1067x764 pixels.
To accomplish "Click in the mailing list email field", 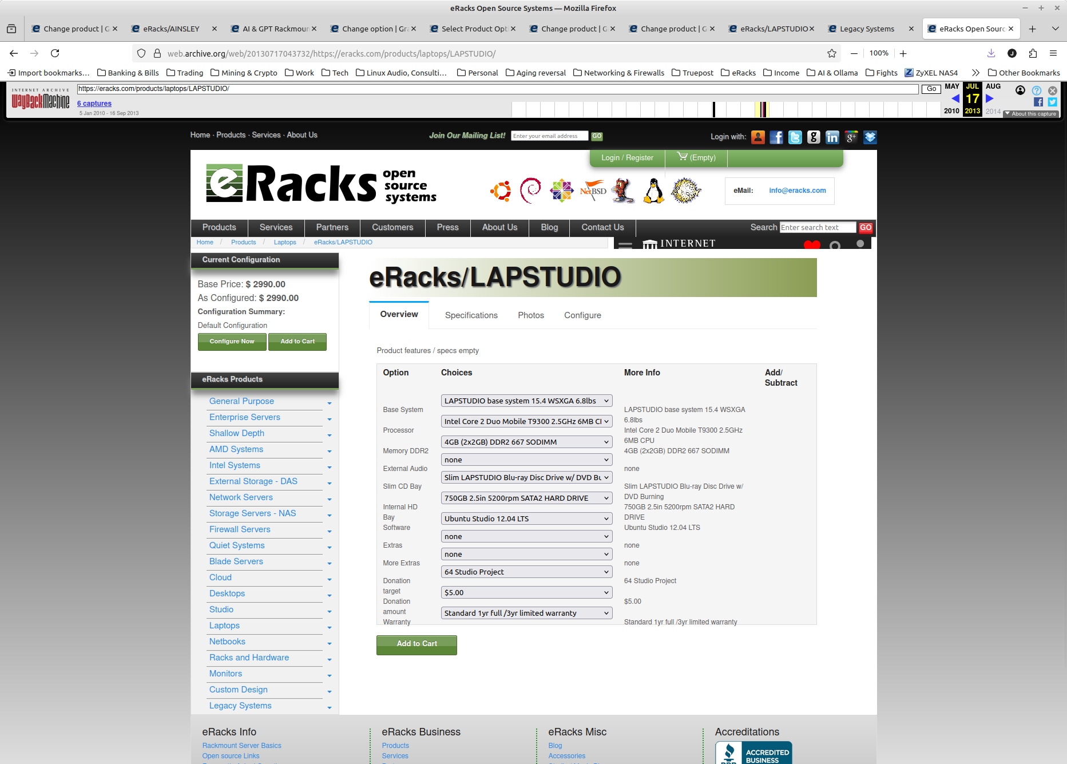I will (x=549, y=136).
